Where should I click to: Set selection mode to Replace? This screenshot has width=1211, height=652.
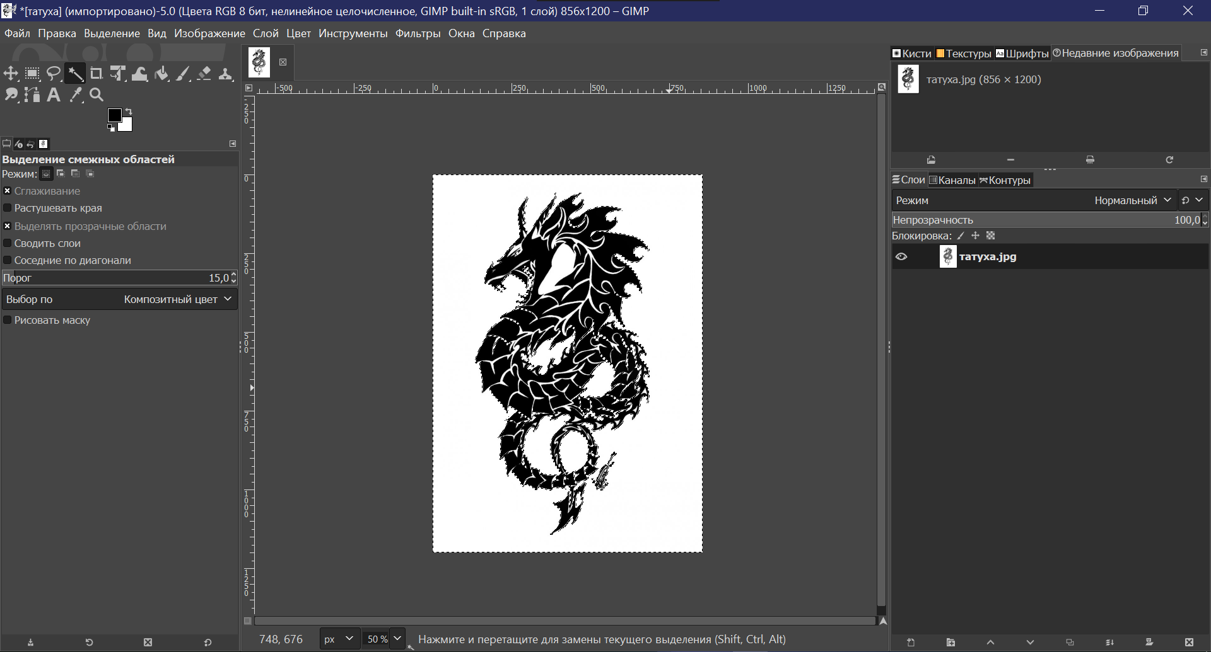tap(46, 174)
